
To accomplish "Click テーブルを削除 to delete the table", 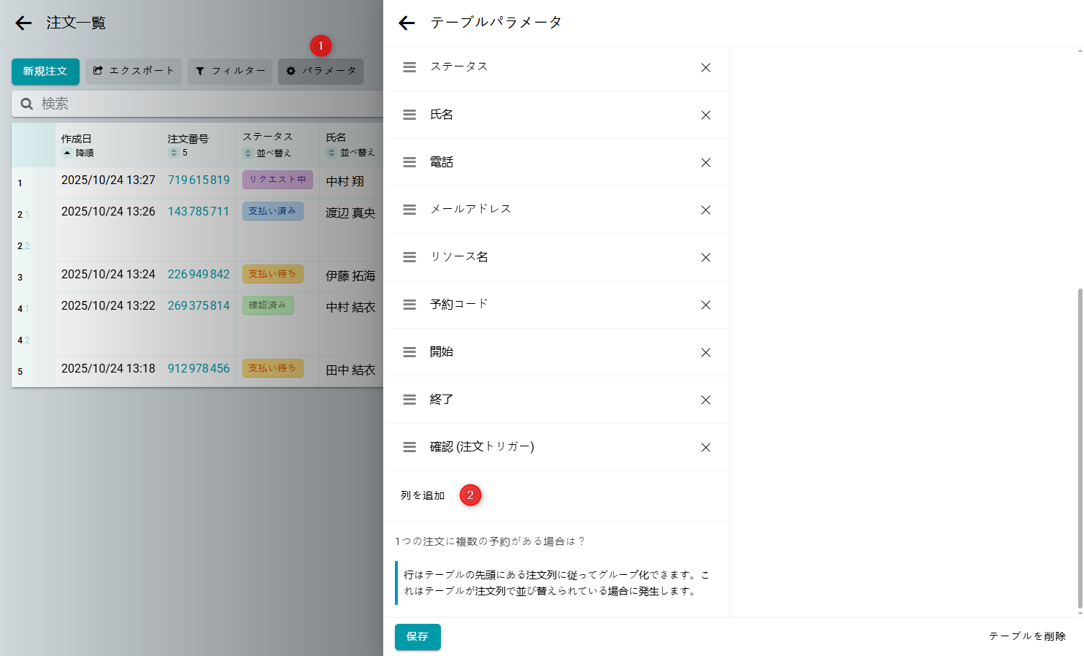I will (1027, 636).
